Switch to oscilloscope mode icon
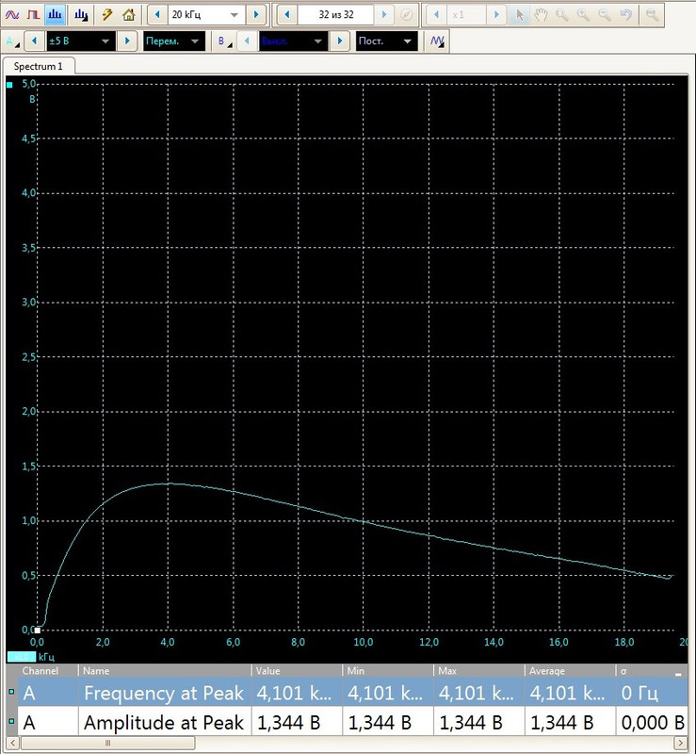The height and width of the screenshot is (754, 696). click(12, 15)
